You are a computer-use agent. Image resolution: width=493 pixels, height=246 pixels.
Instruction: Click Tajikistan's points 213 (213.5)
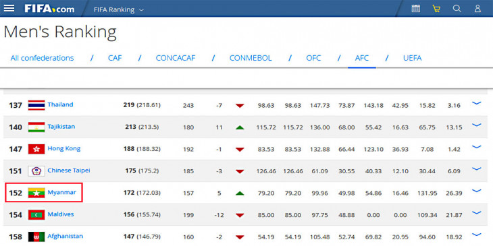pos(141,127)
